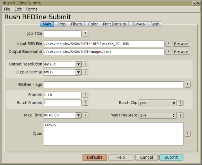Open help for Frames field
Viewport: 202px width, 165px height.
coord(86,95)
